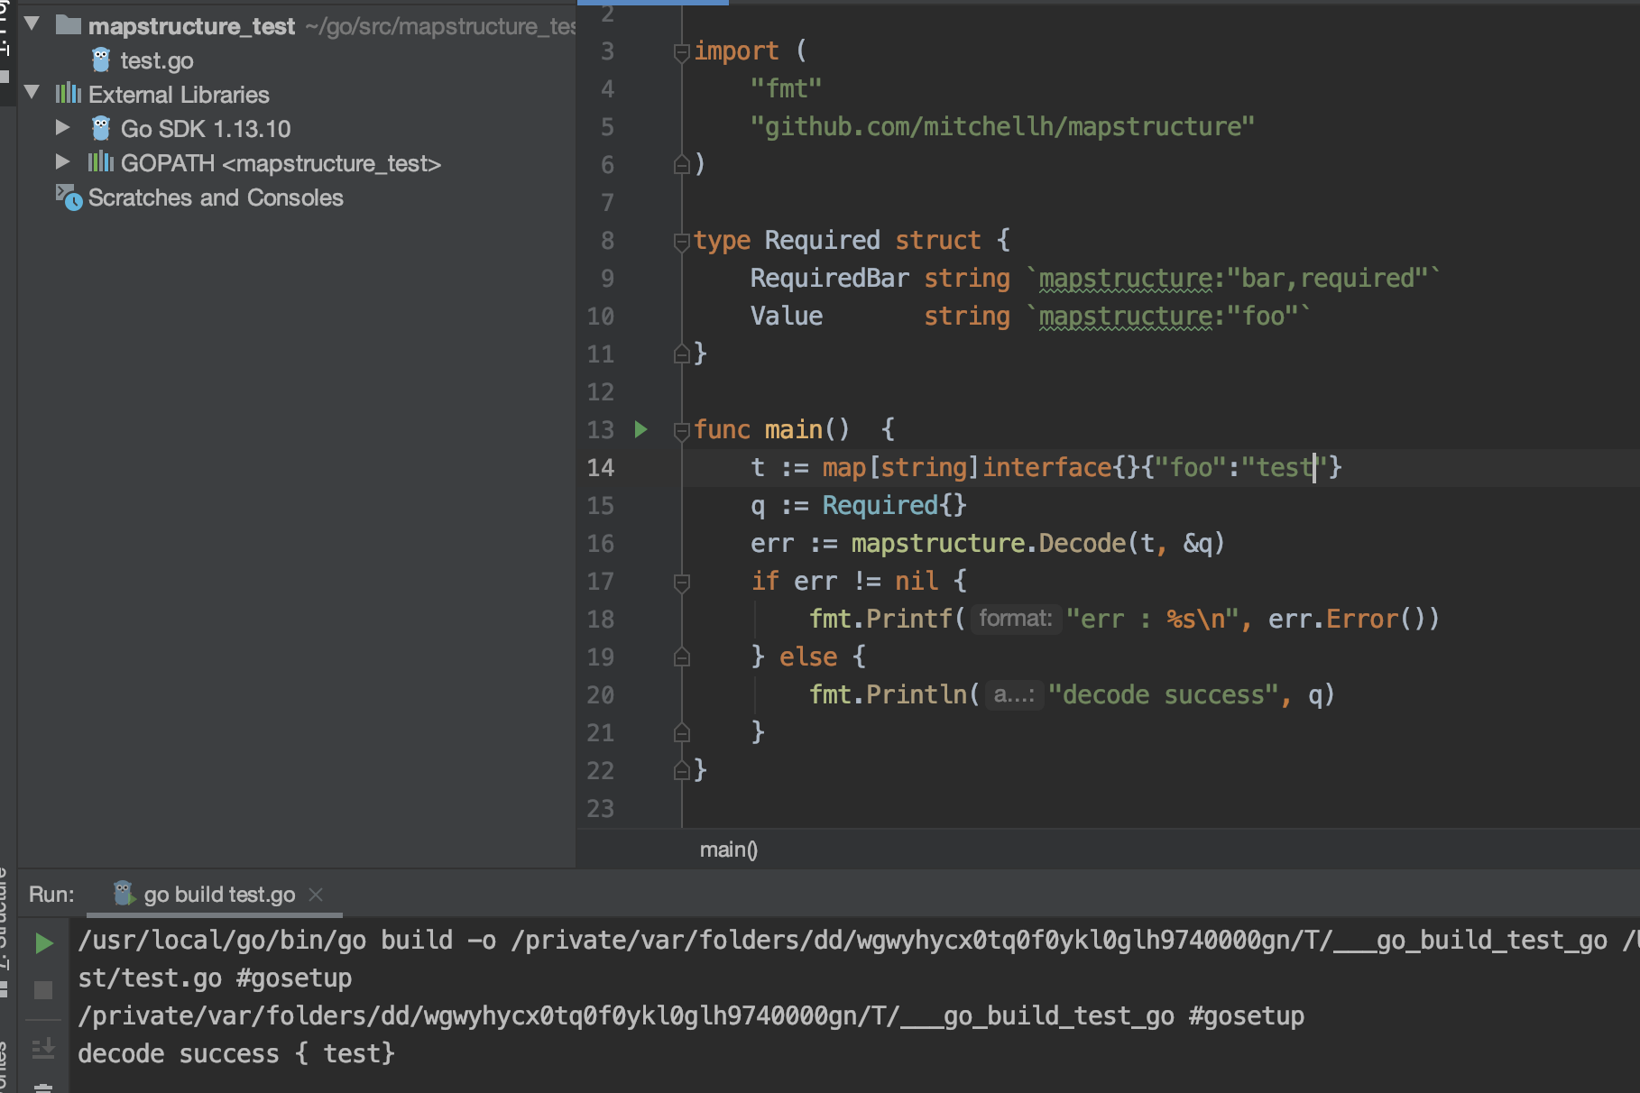This screenshot has height=1093, width=1640.
Task: Click the RequiredBar field name
Action: [829, 278]
